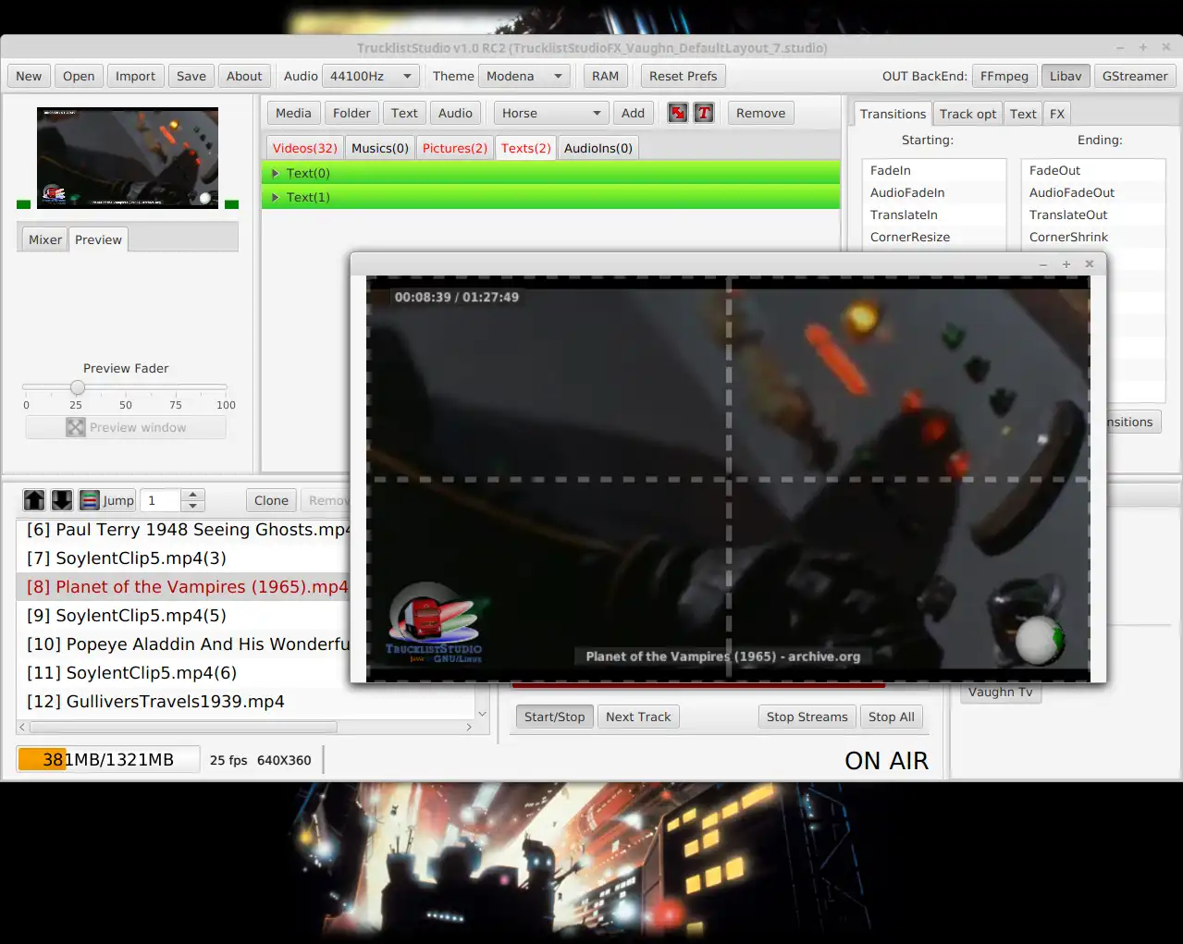Select Libav output backend
Viewport: 1183px width, 944px height.
click(1066, 76)
